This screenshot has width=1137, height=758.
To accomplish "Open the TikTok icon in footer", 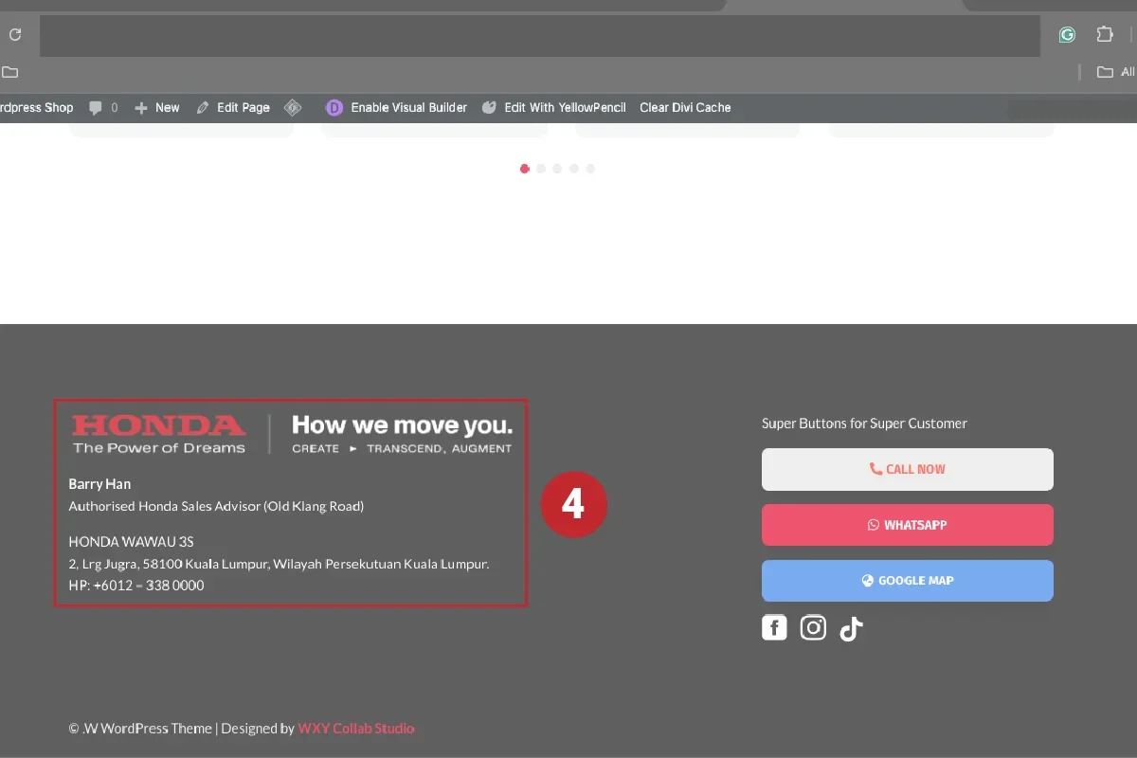I will coord(850,627).
